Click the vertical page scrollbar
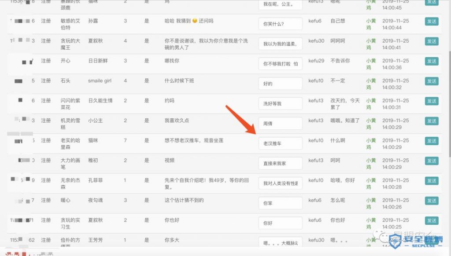The width and height of the screenshot is (451, 256). coord(449,103)
